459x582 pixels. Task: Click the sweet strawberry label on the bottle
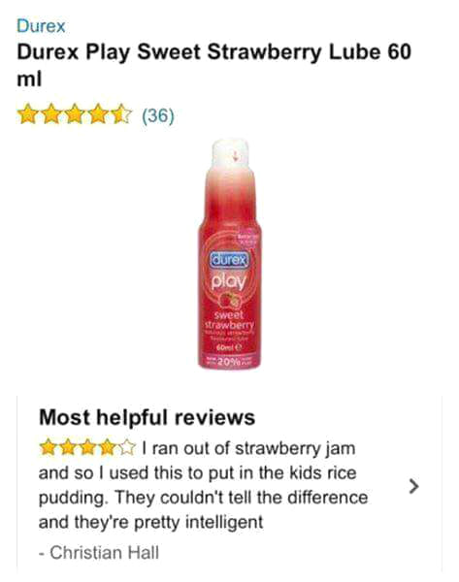click(229, 320)
